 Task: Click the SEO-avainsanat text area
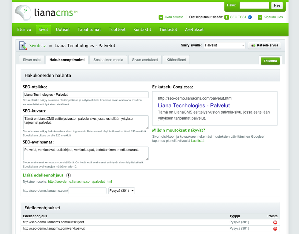point(86,154)
